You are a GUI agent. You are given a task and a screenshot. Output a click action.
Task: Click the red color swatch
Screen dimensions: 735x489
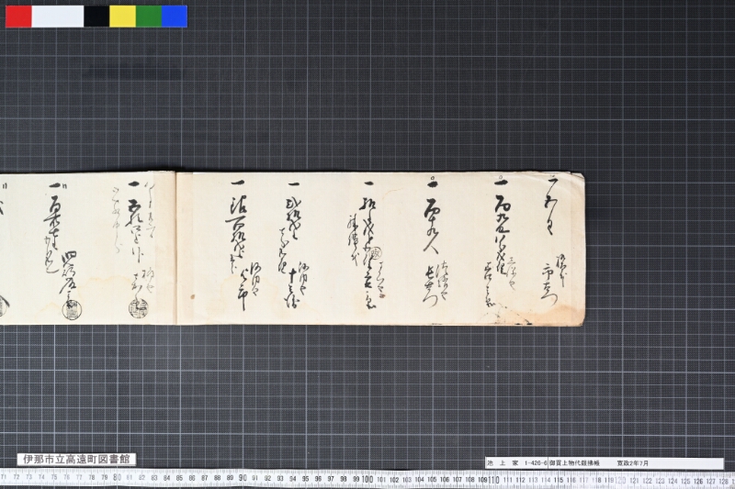(x=18, y=17)
